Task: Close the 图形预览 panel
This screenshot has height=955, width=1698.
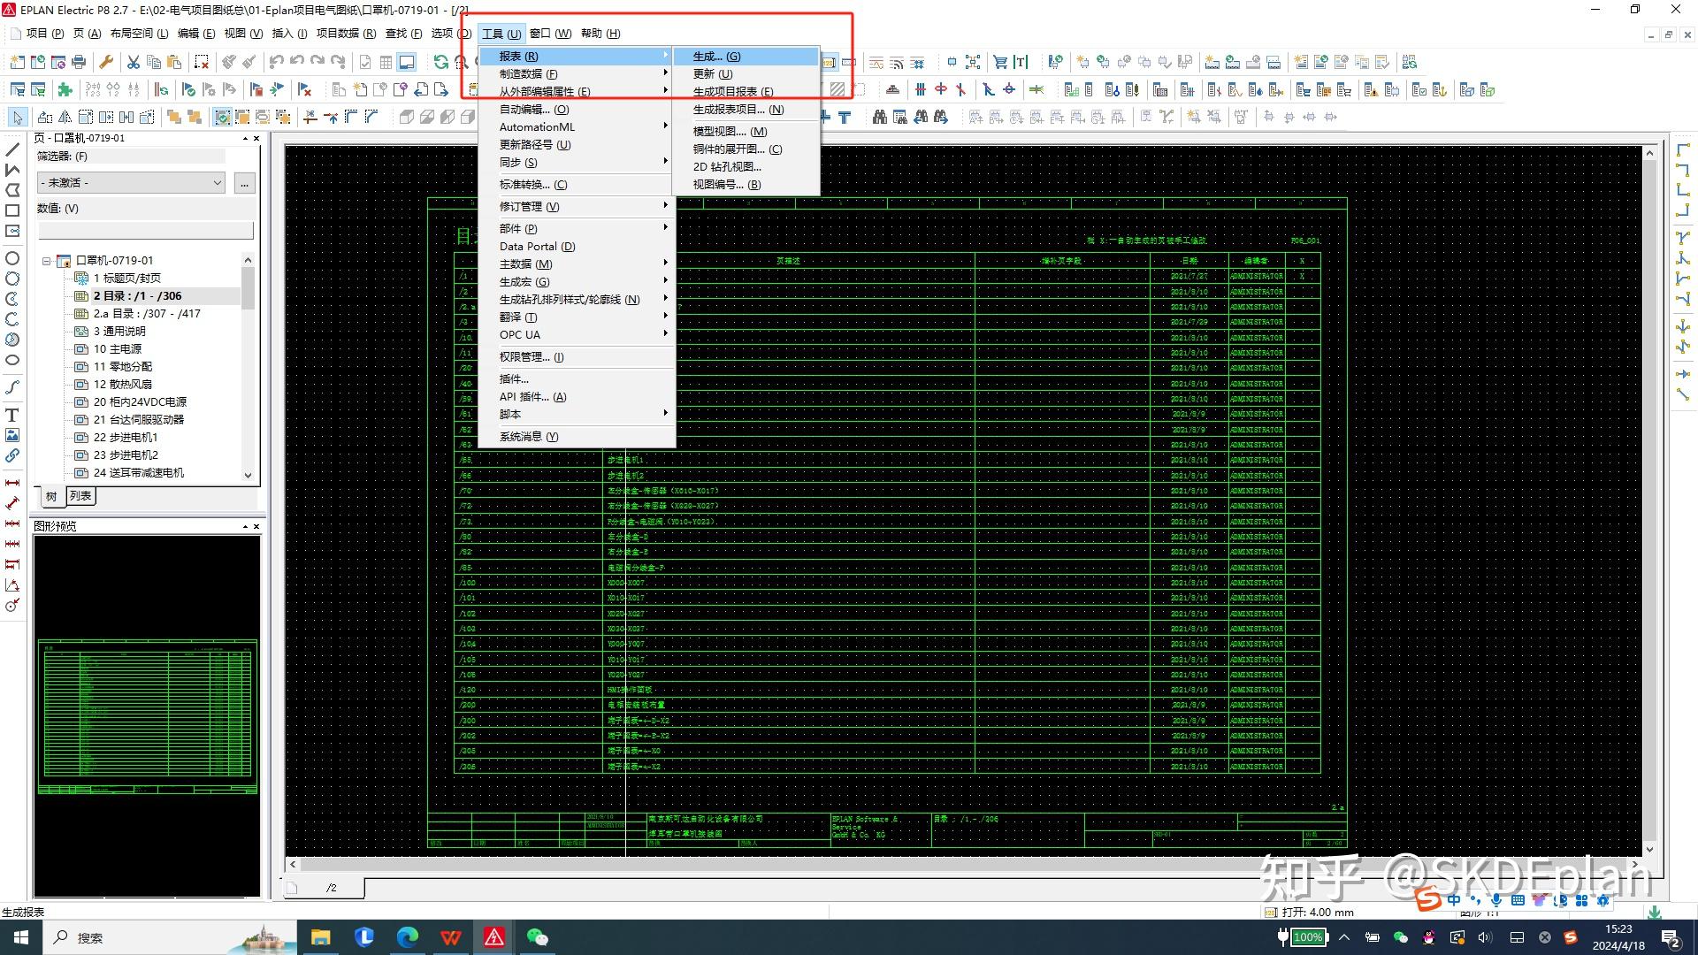Action: click(257, 526)
